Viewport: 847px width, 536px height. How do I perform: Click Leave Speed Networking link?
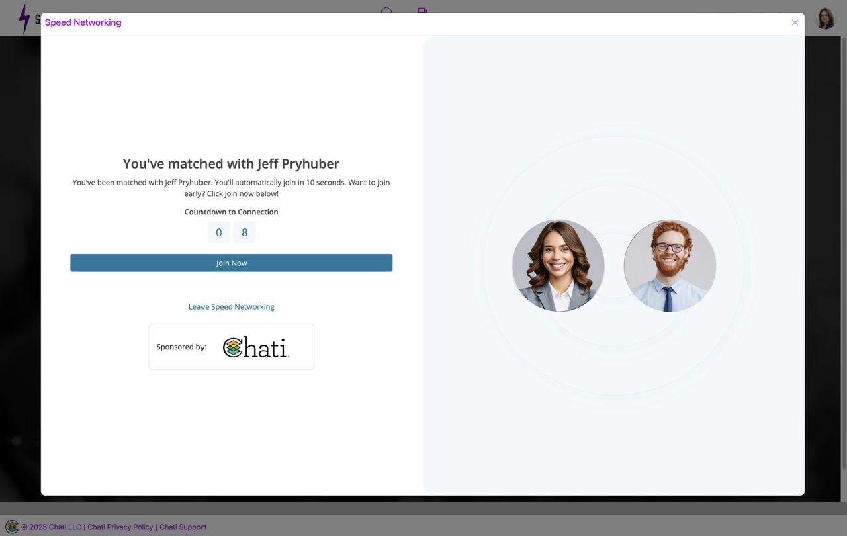[x=231, y=307]
